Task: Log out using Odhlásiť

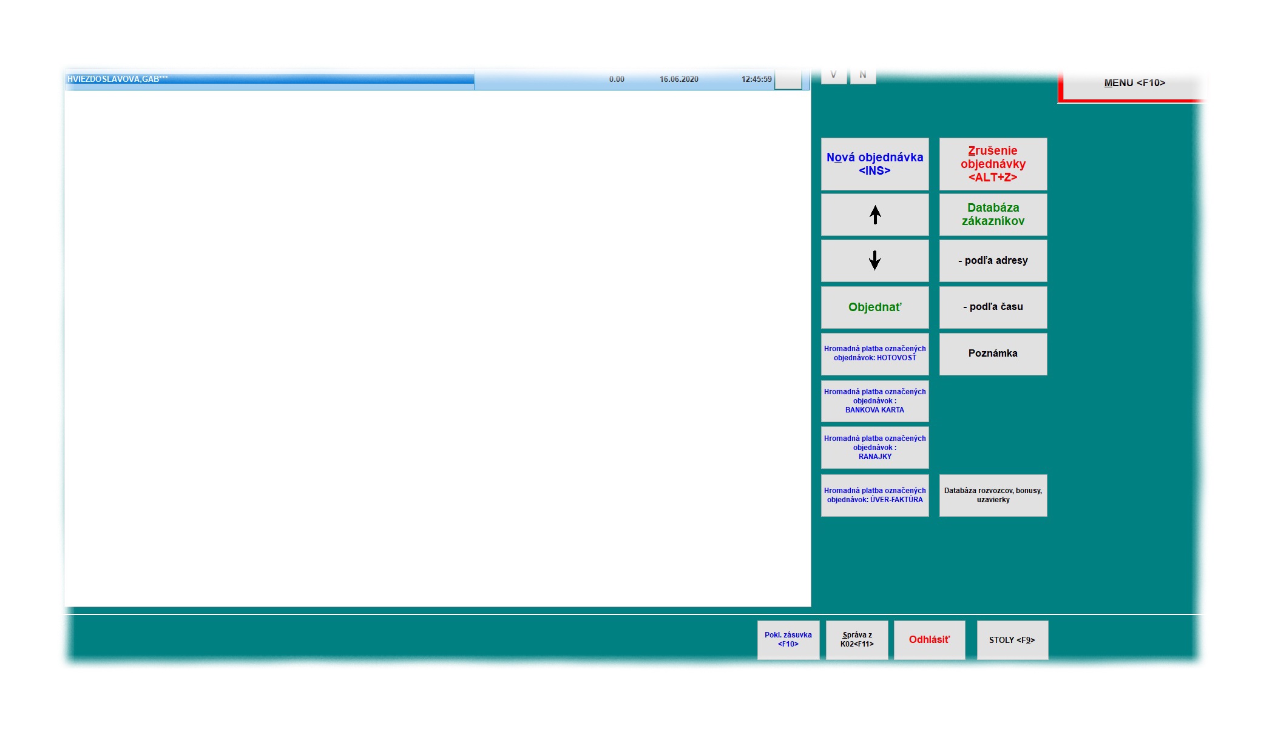Action: [929, 640]
